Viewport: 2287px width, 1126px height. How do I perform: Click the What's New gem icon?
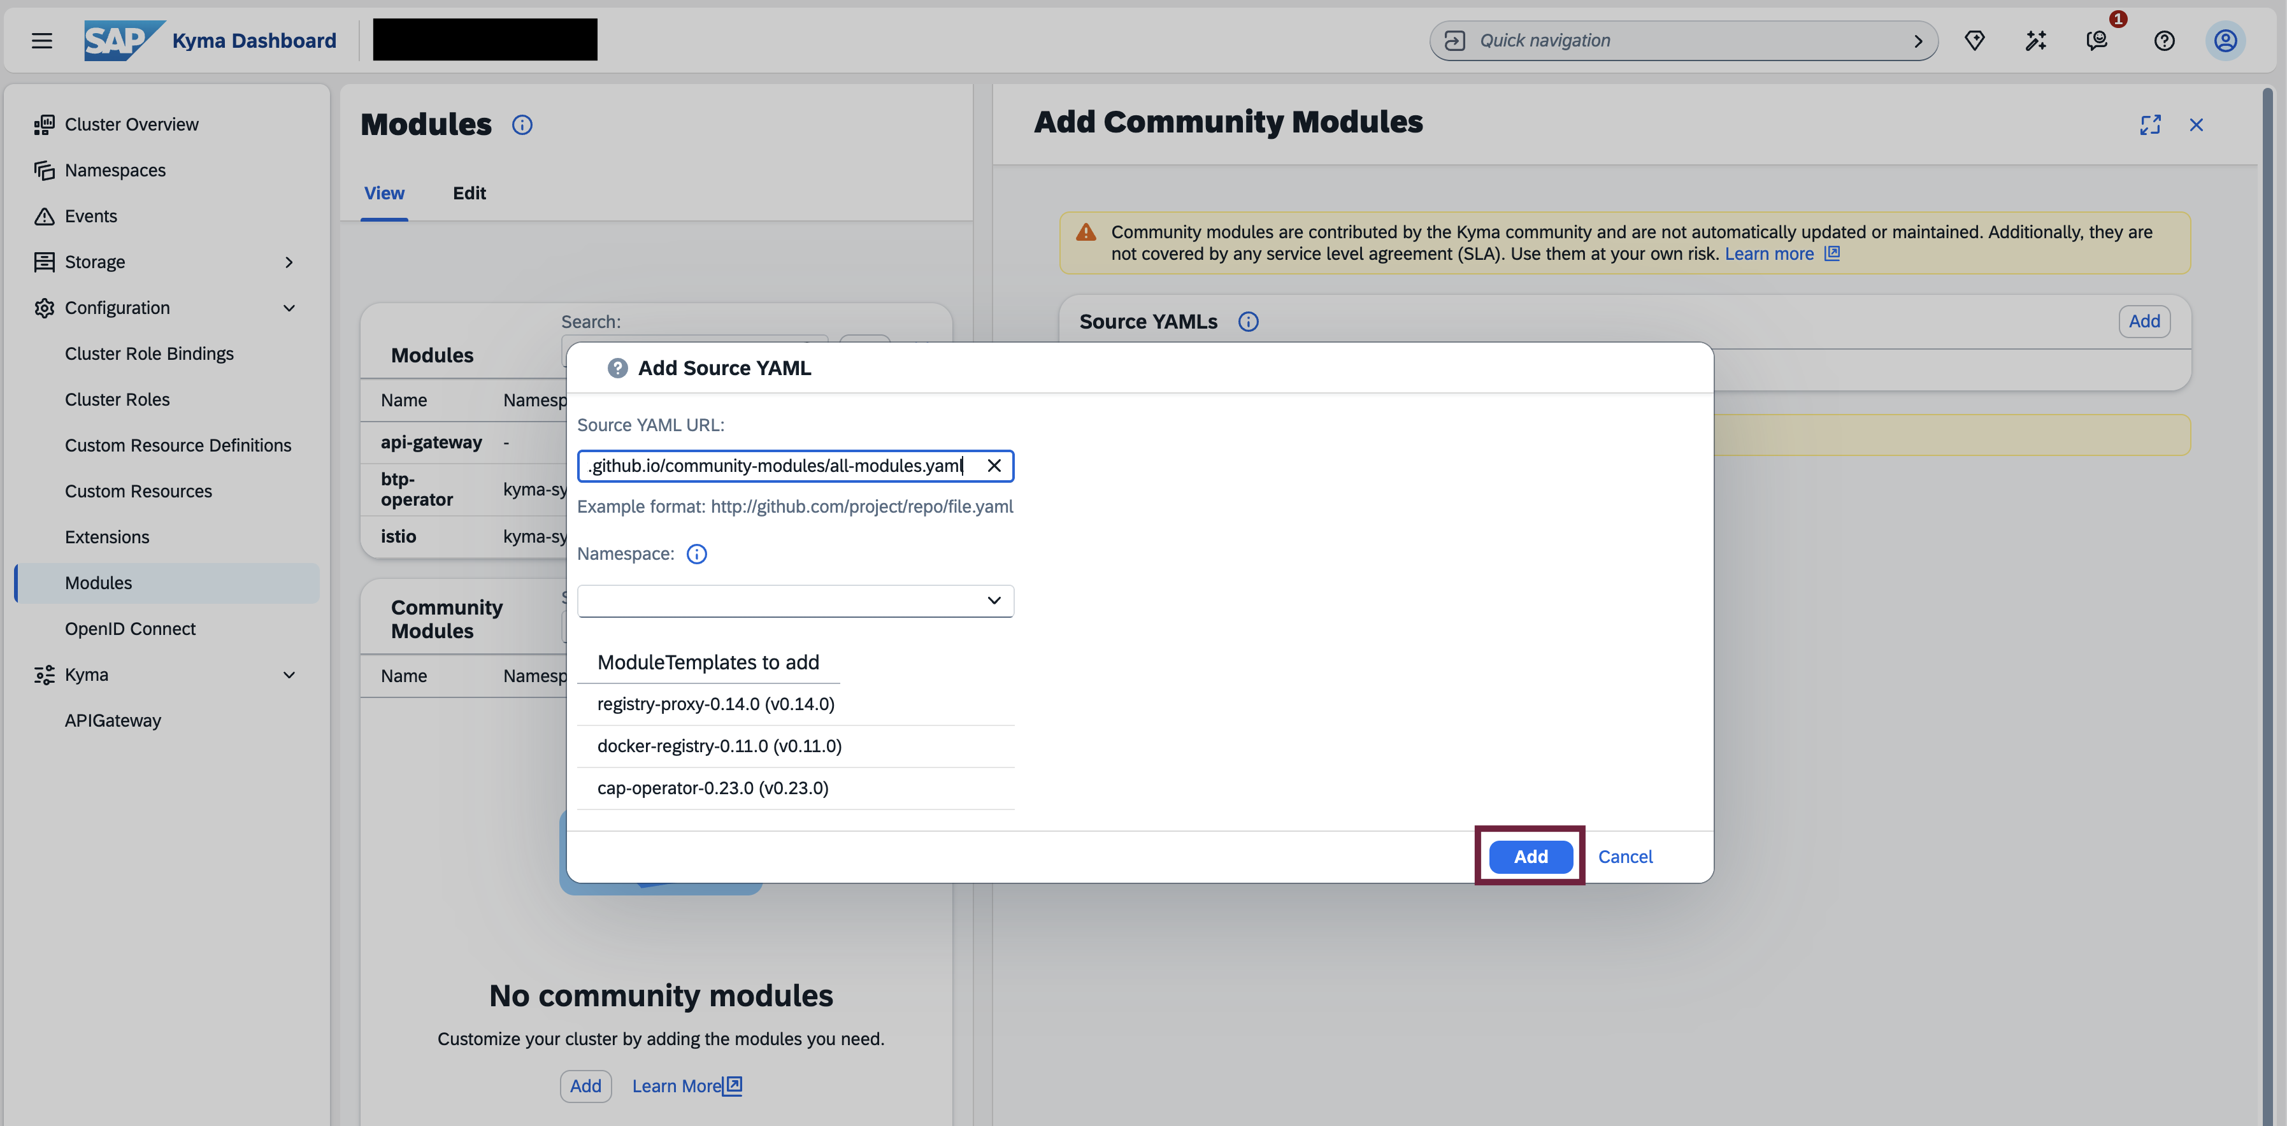(x=1974, y=40)
